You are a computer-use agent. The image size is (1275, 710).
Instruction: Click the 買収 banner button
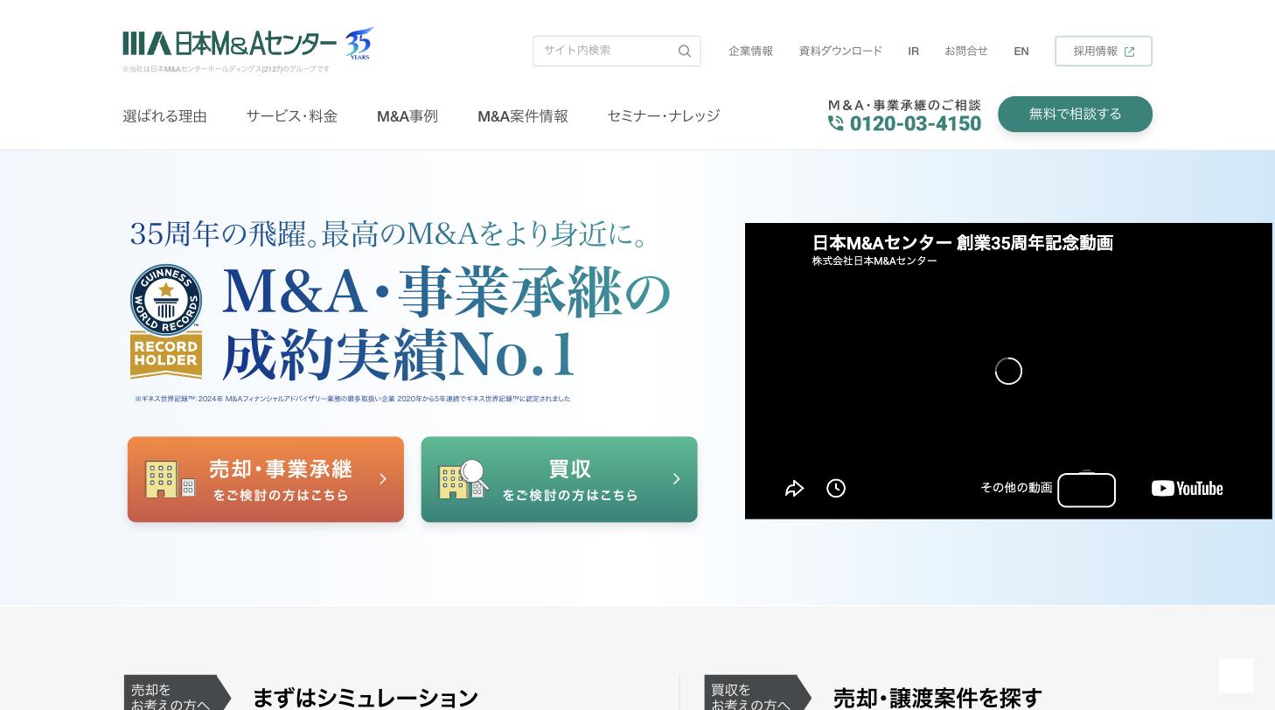559,479
